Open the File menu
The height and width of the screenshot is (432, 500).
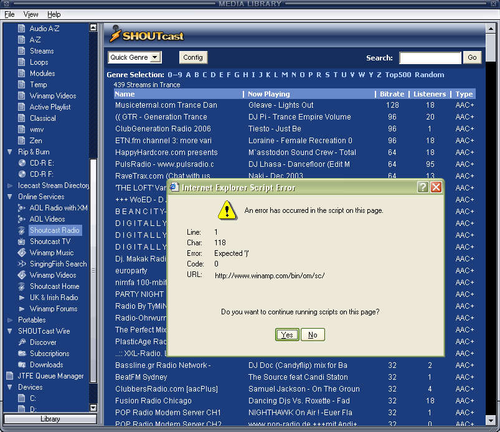9,14
